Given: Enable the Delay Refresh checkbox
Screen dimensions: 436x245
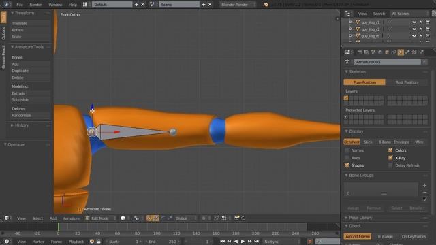Looking at the screenshot, I should [390, 165].
